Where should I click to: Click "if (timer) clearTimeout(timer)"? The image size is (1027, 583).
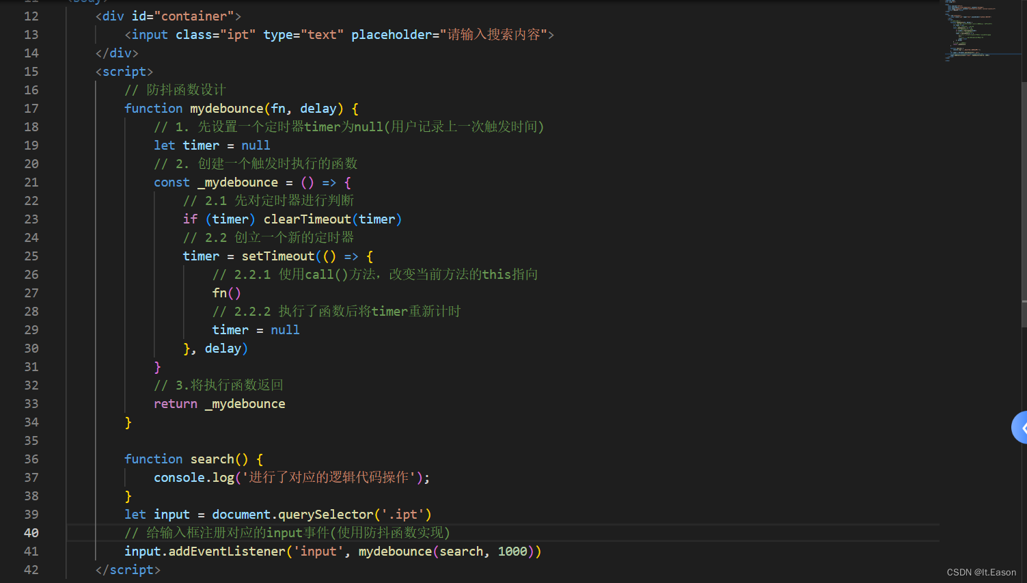[x=292, y=219]
